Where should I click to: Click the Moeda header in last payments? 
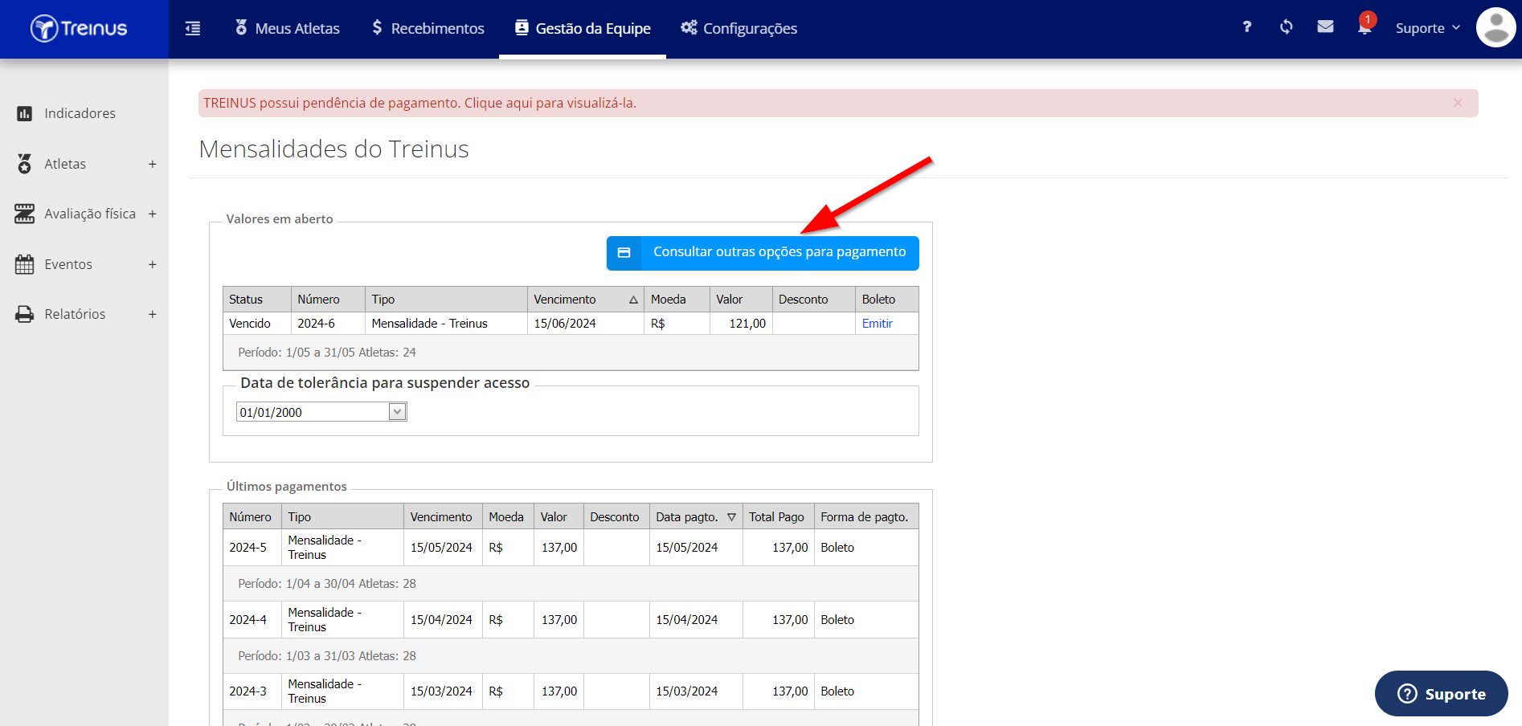click(x=508, y=517)
